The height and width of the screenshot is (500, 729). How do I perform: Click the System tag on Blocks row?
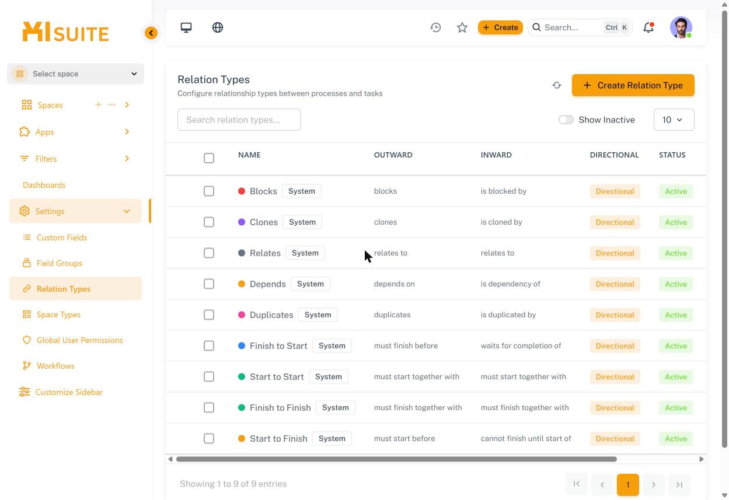pyautogui.click(x=302, y=191)
